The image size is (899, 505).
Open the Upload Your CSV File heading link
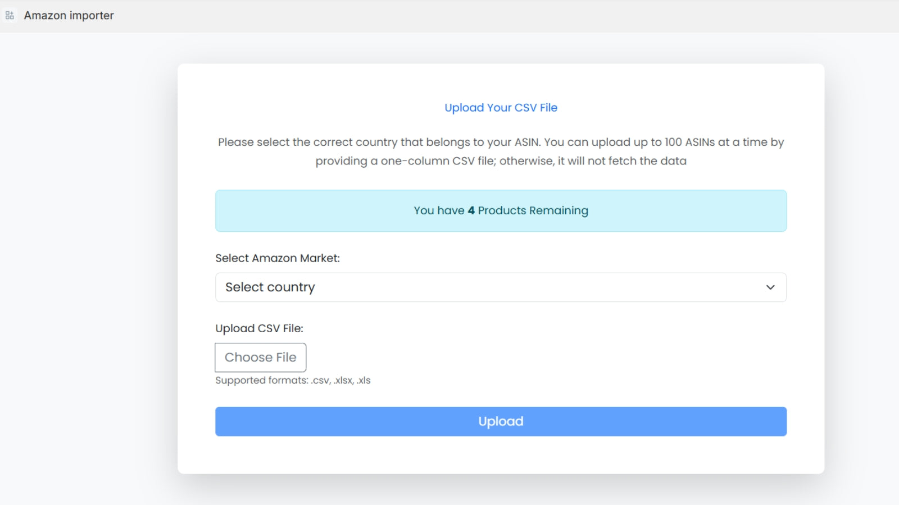tap(501, 107)
